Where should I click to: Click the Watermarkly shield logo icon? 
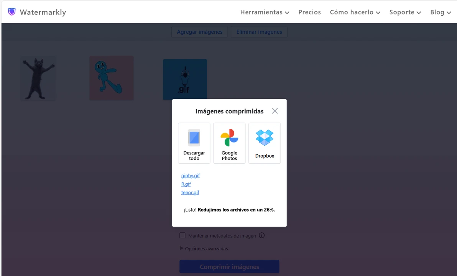(x=12, y=12)
